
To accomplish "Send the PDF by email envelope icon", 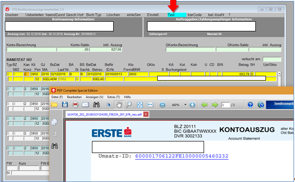I will 86,105.
